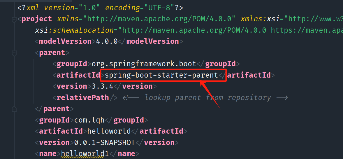Click the opening parent tag name

click(52, 53)
